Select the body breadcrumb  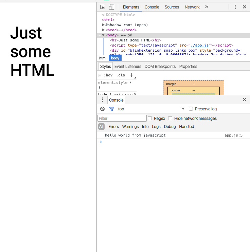coord(115,58)
